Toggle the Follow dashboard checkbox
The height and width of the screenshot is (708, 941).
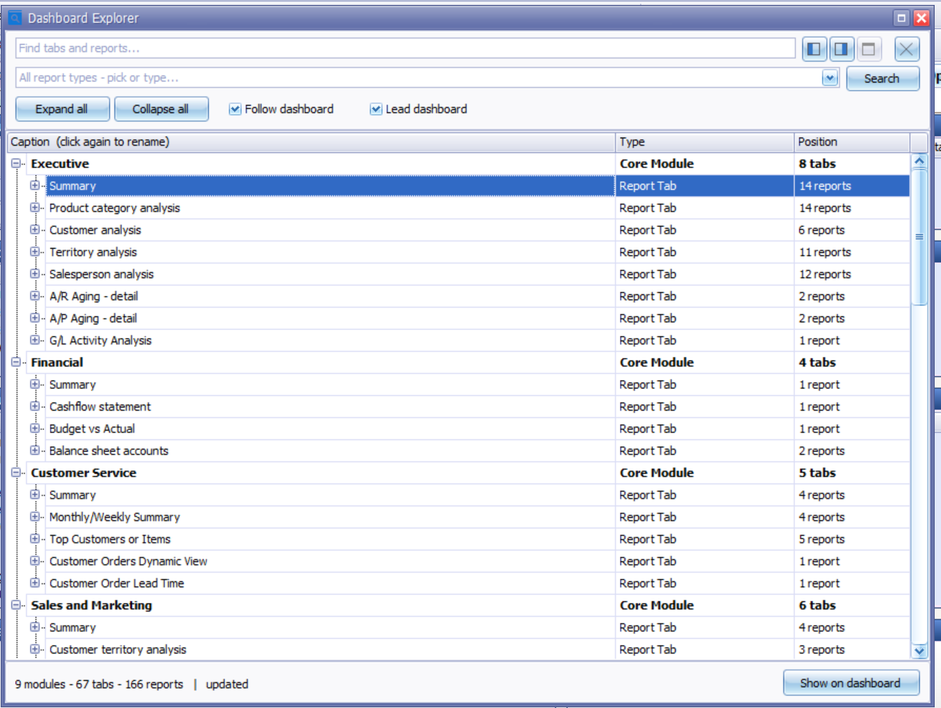[235, 109]
